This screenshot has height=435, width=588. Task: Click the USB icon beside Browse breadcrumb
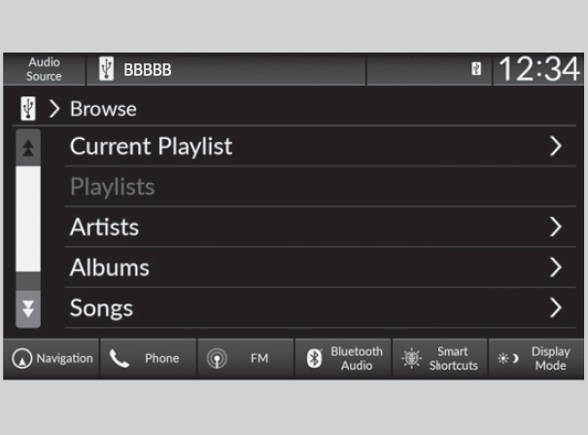28,109
